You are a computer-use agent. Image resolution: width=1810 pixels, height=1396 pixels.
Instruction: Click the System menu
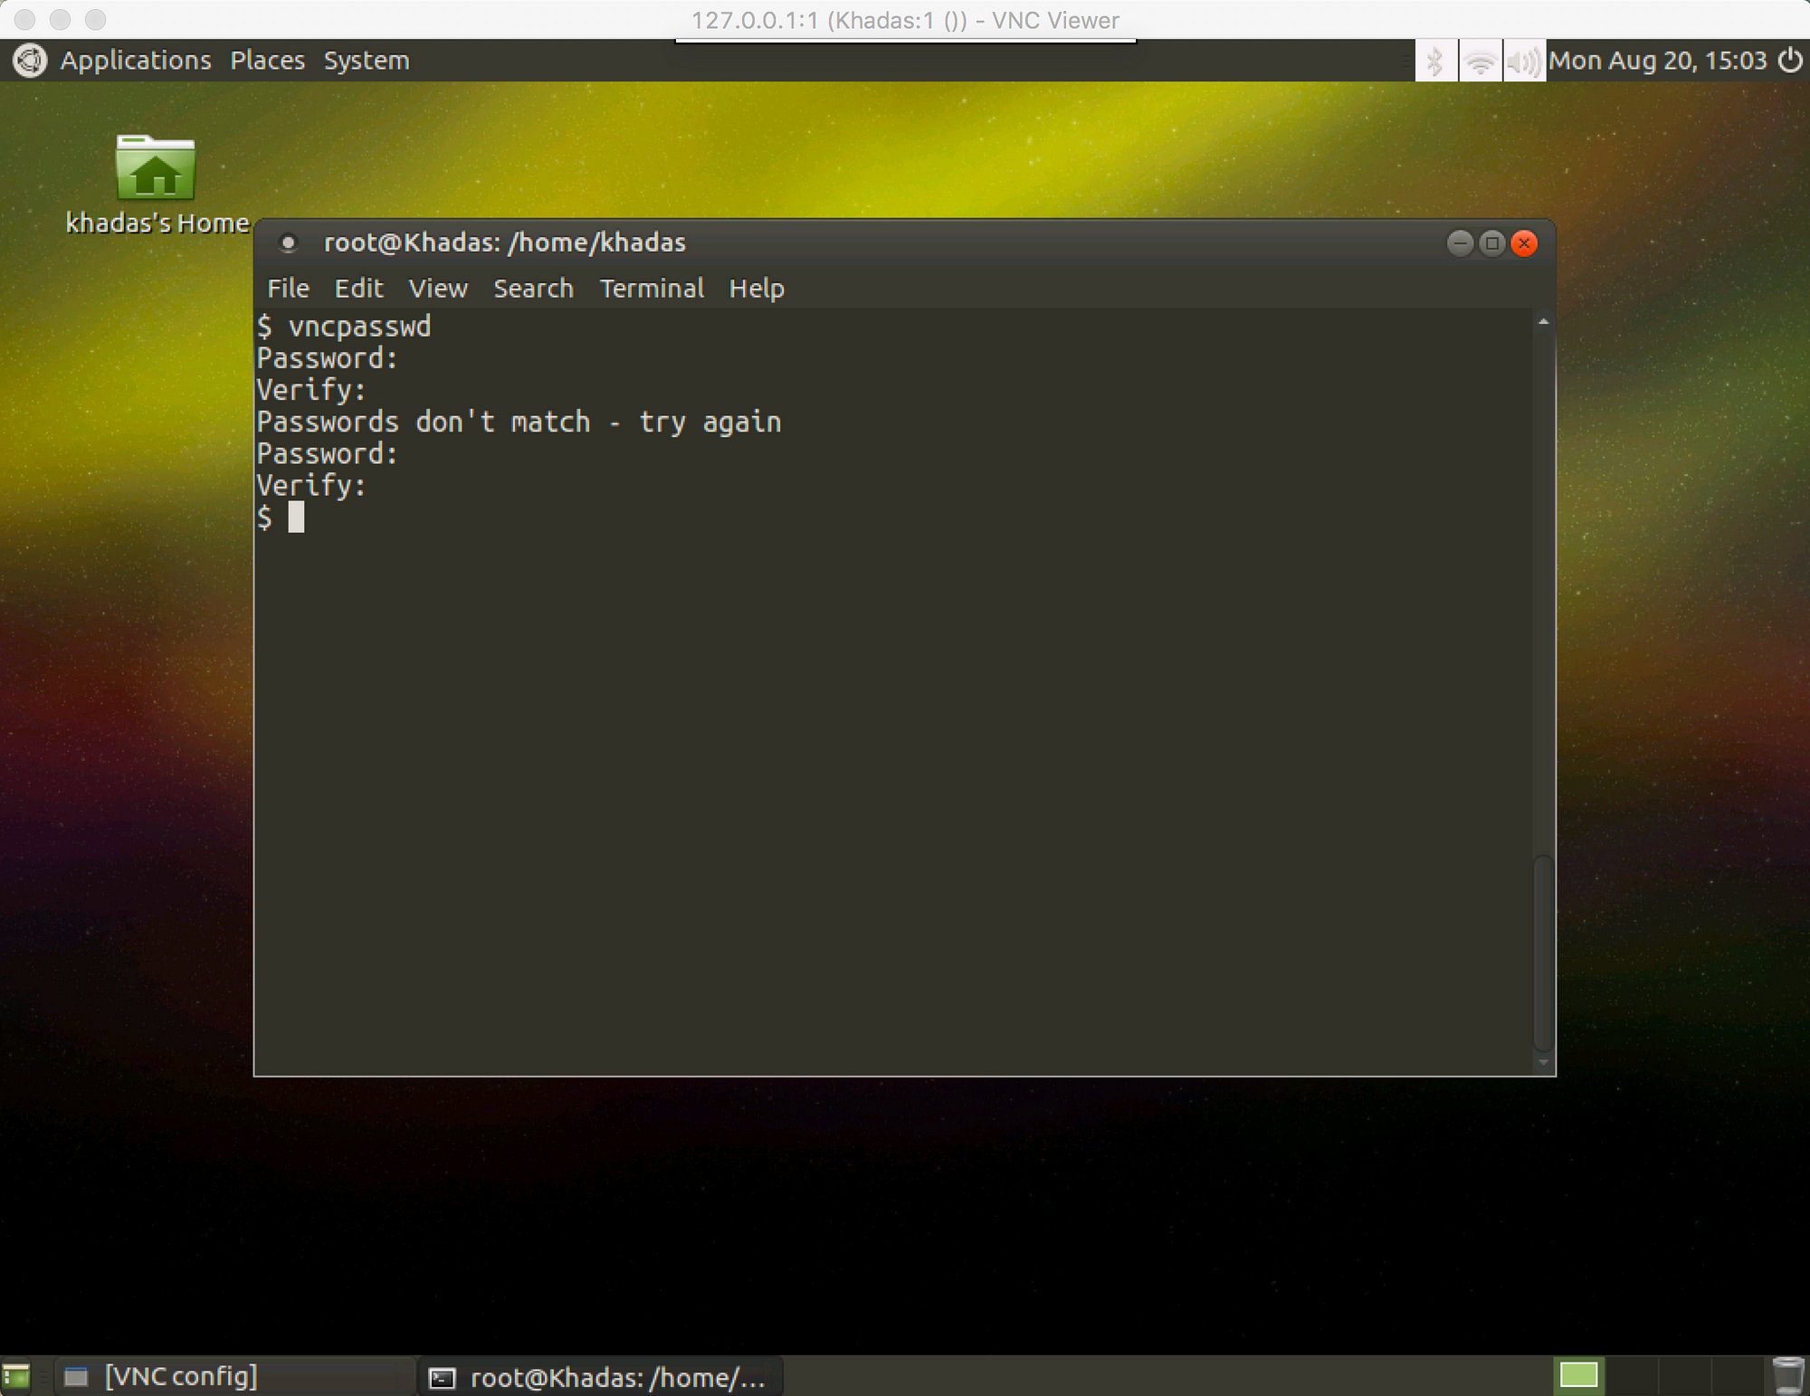(367, 60)
